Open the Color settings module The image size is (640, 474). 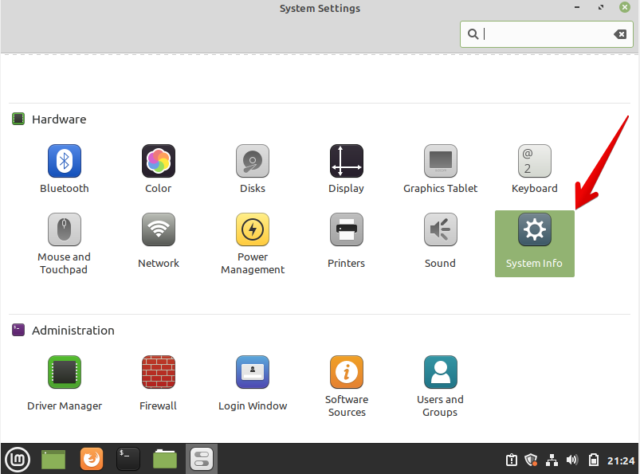(x=159, y=169)
